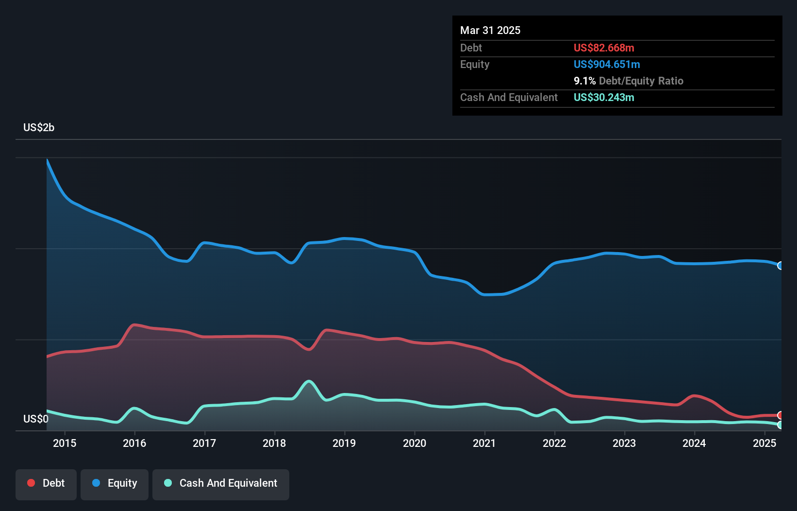Click the blue Equity endpoint marker on the chart
The image size is (797, 511).
(781, 266)
